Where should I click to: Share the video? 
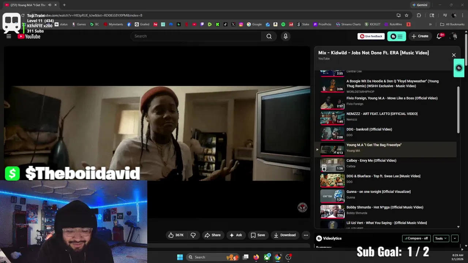click(x=212, y=235)
